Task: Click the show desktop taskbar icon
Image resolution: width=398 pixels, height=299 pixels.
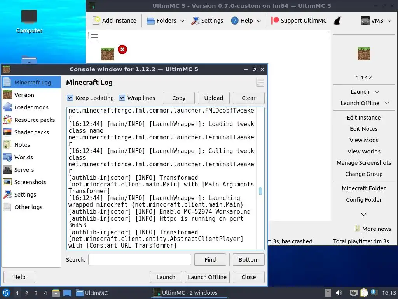Action: point(67,293)
